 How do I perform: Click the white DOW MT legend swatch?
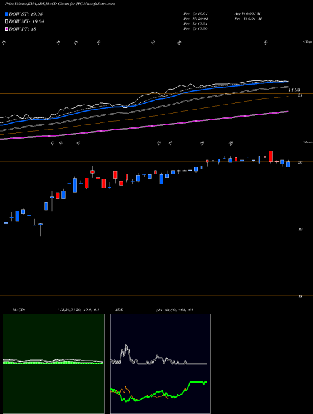pos(7,22)
